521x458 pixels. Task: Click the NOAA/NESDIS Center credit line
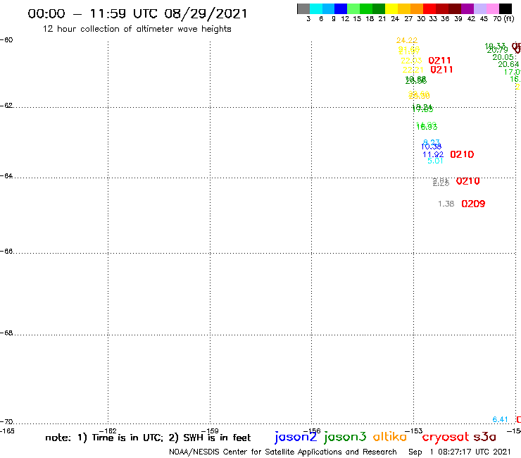tap(283, 452)
